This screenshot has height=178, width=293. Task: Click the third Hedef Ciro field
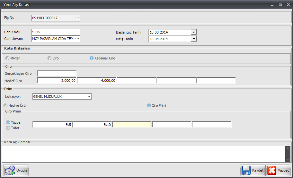coord(137,81)
